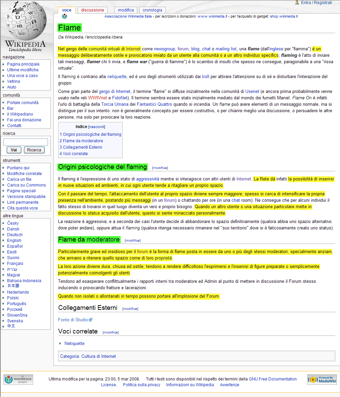Open the Netiquette related article
The image size is (340, 397).
pyautogui.click(x=74, y=344)
